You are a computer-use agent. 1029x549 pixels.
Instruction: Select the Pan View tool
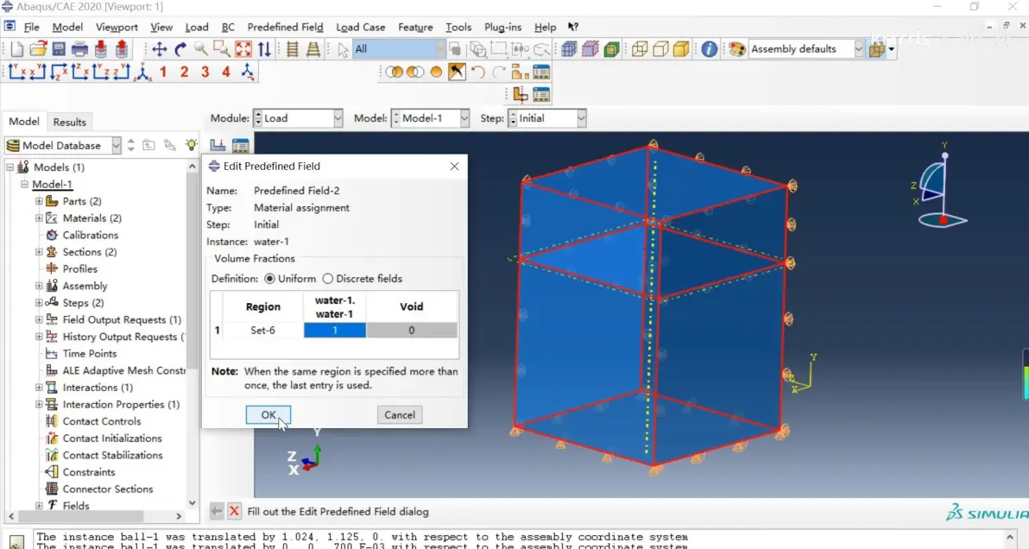(159, 49)
